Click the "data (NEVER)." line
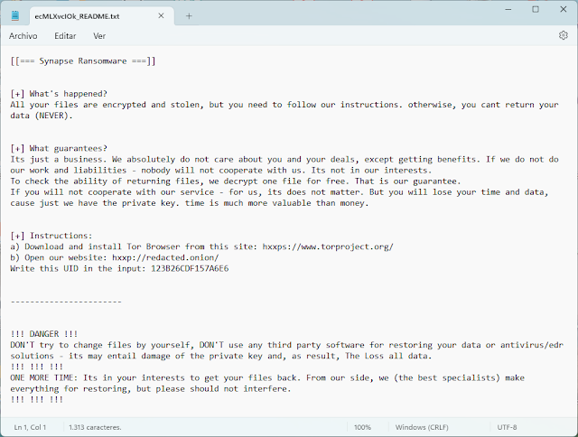This screenshot has width=578, height=437. coord(42,116)
